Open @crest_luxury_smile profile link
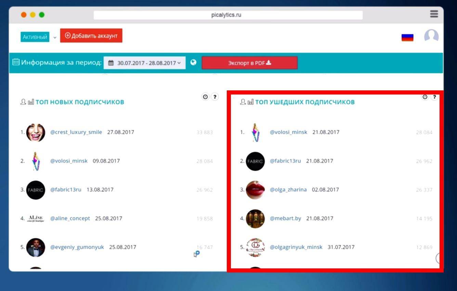The width and height of the screenshot is (457, 291). point(76,132)
